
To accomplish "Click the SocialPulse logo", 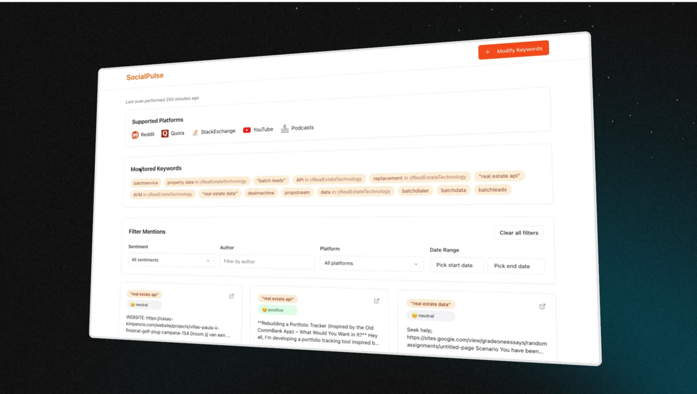I will (145, 76).
